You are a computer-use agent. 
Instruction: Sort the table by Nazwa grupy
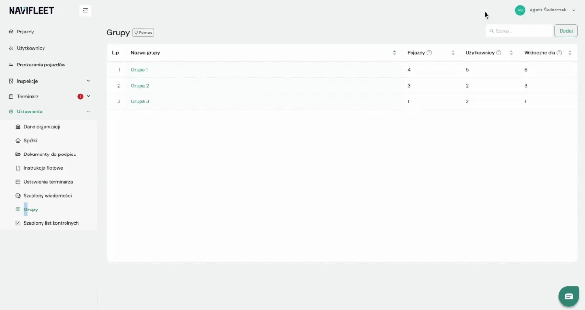tap(394, 53)
